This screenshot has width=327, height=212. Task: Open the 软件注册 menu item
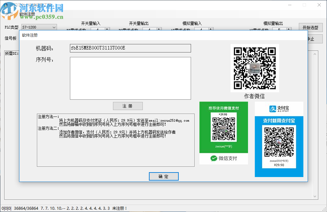[x=27, y=14]
